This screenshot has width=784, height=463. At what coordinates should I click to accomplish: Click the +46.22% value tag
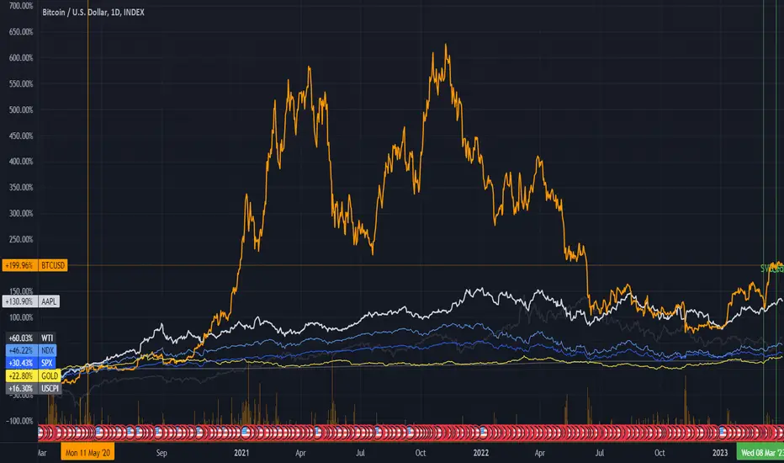coord(22,350)
